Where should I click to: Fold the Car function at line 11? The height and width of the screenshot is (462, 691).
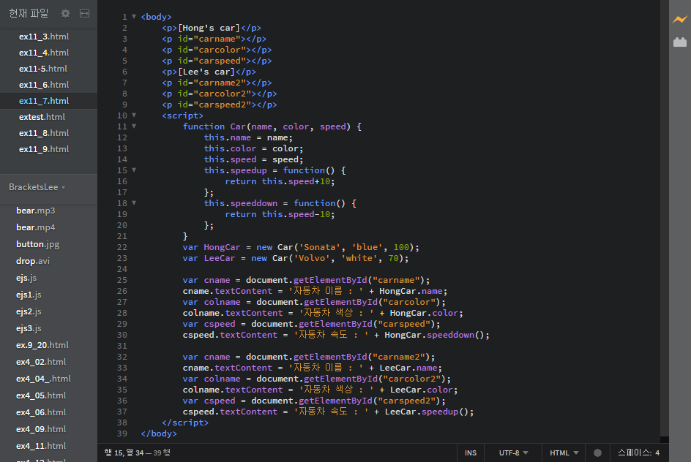coord(134,126)
